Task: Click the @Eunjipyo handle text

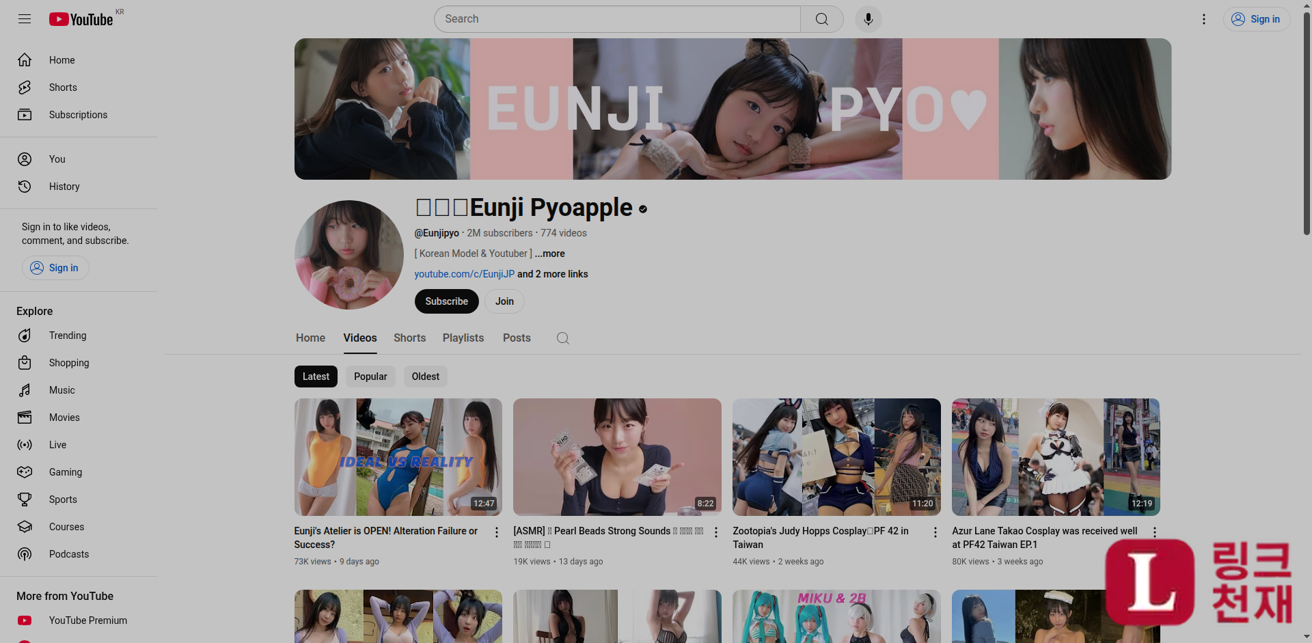Action: [x=437, y=233]
